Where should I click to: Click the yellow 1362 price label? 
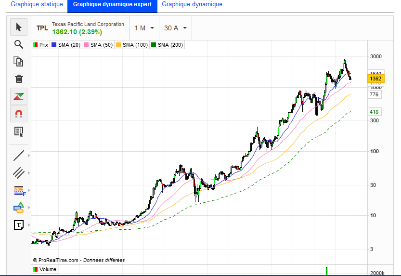[x=375, y=79]
